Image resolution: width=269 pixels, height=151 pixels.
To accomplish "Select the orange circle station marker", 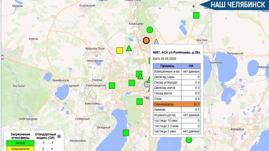I will pyautogui.click(x=146, y=41).
